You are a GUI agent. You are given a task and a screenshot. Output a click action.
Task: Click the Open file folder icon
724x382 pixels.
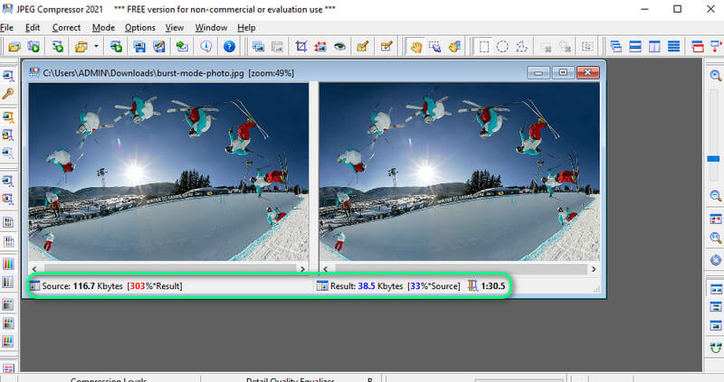point(14,46)
